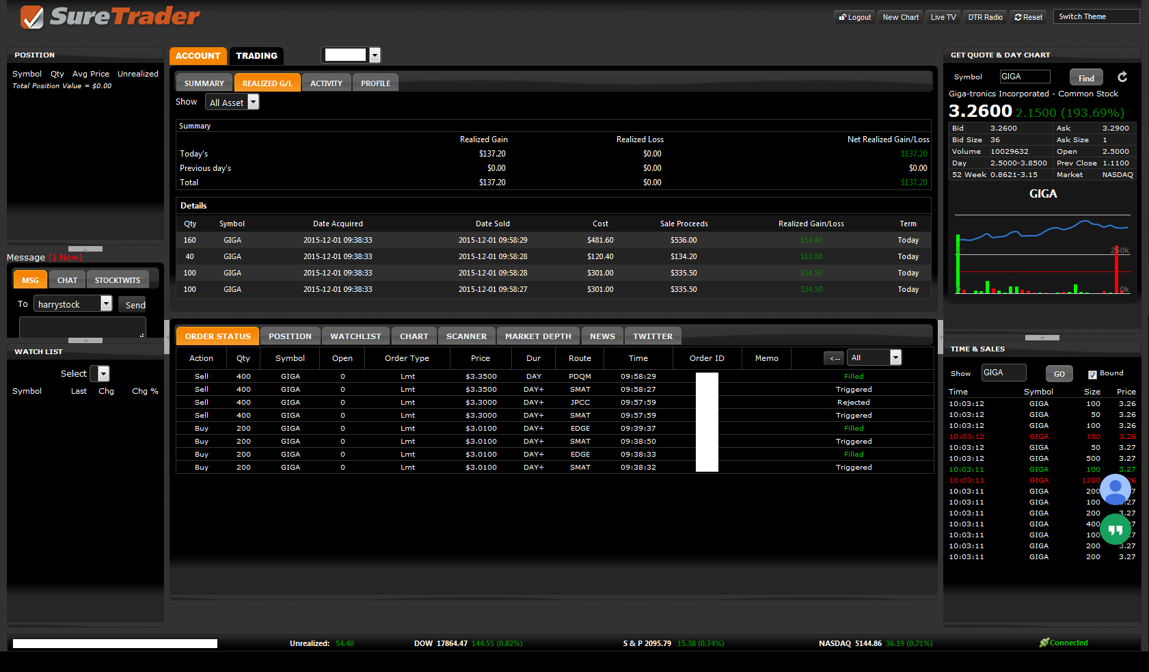Screen dimensions: 1149x672
Task: Click the 'Date Sold' column header
Action: click(x=493, y=224)
